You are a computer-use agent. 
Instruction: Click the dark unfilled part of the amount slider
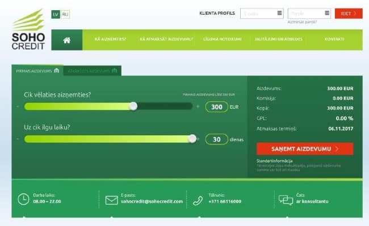165,106
